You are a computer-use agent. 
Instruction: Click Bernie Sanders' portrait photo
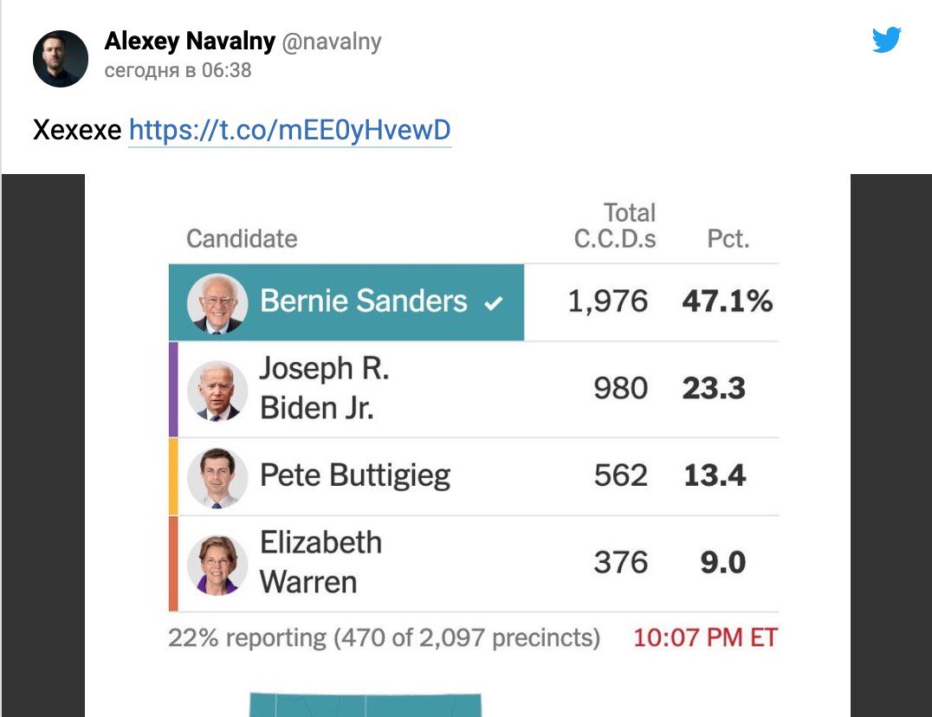(x=217, y=303)
